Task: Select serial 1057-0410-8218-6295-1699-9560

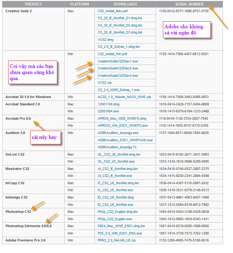Action: point(184,226)
